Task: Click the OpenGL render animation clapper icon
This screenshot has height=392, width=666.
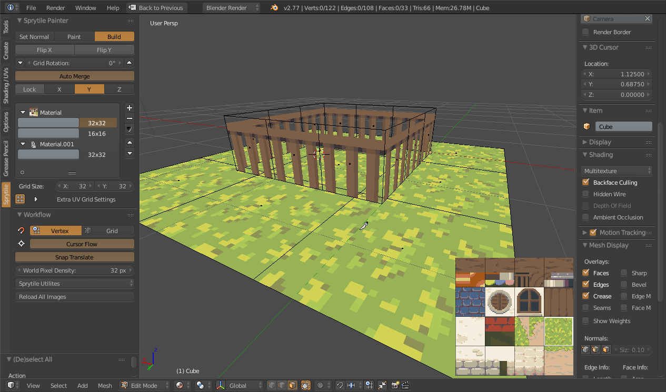Action: [x=405, y=385]
